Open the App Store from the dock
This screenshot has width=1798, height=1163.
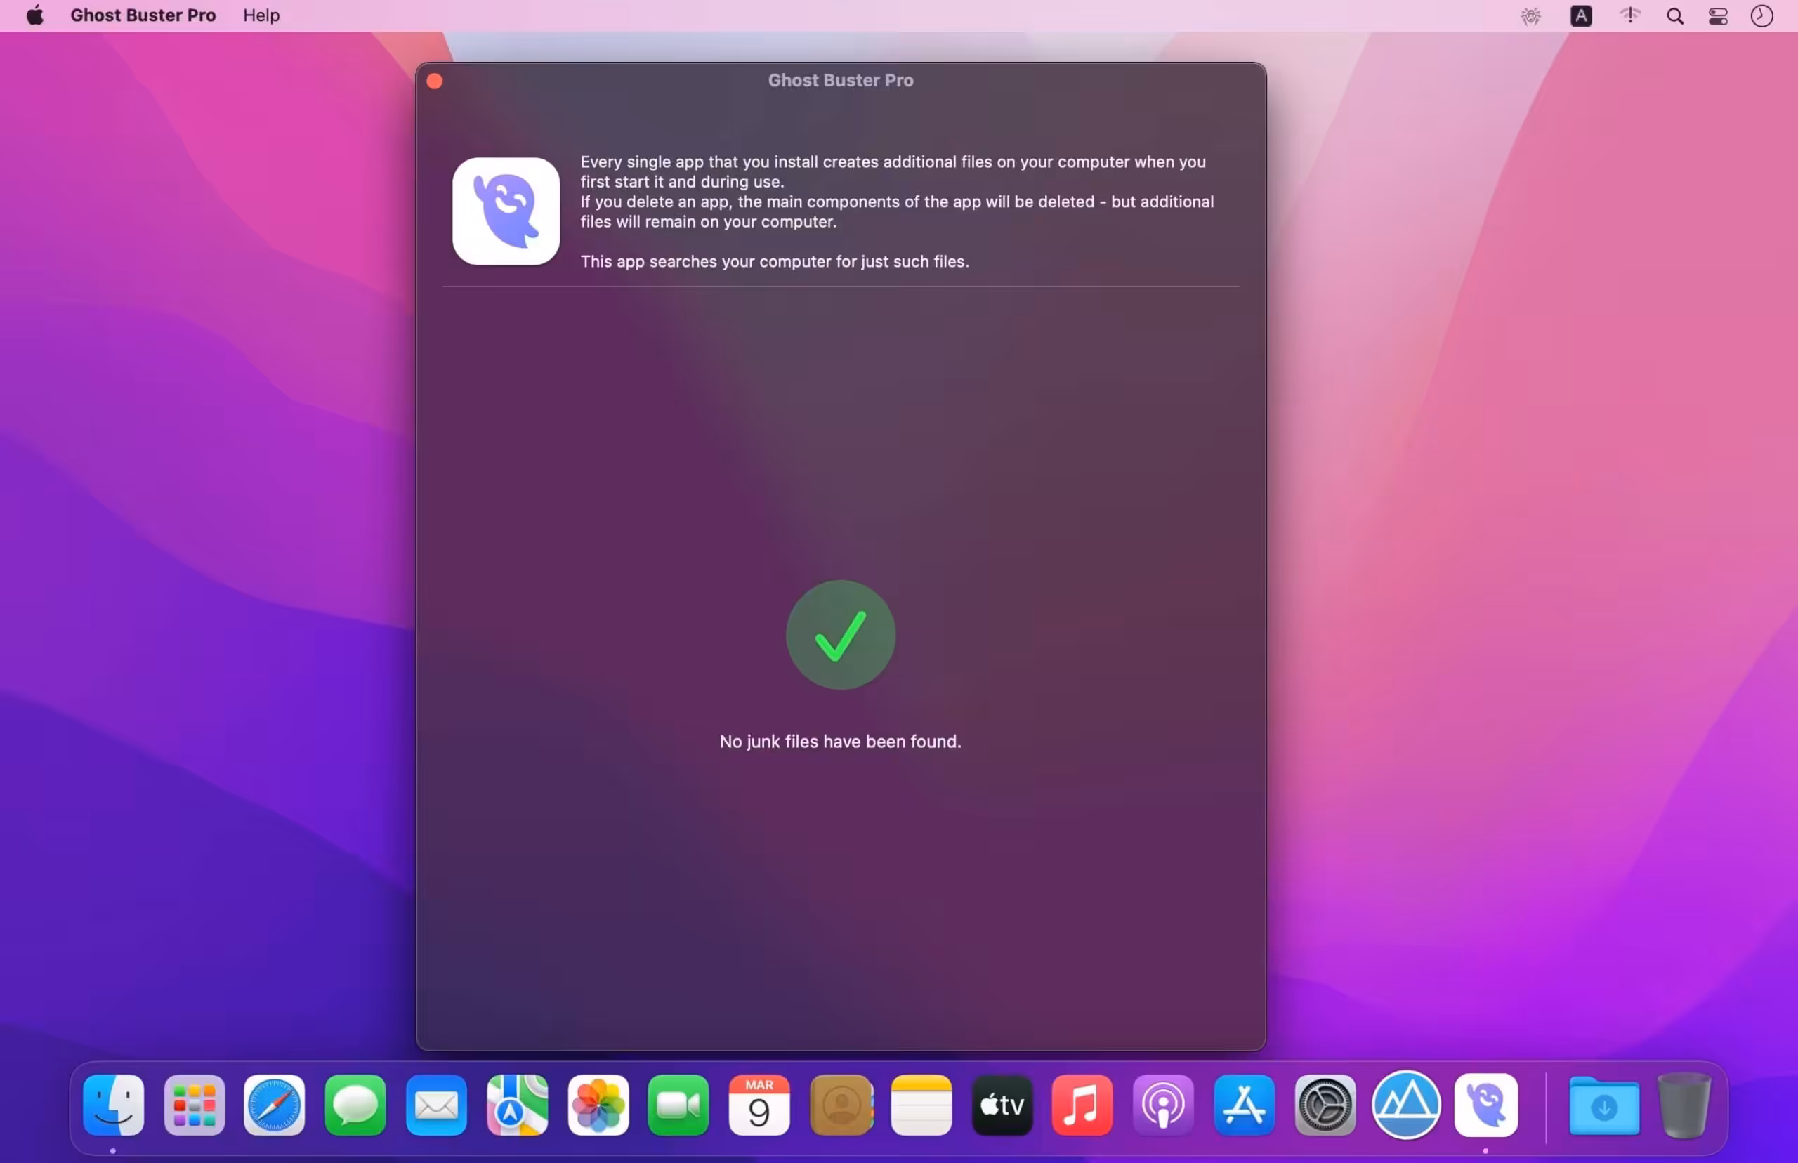tap(1244, 1105)
